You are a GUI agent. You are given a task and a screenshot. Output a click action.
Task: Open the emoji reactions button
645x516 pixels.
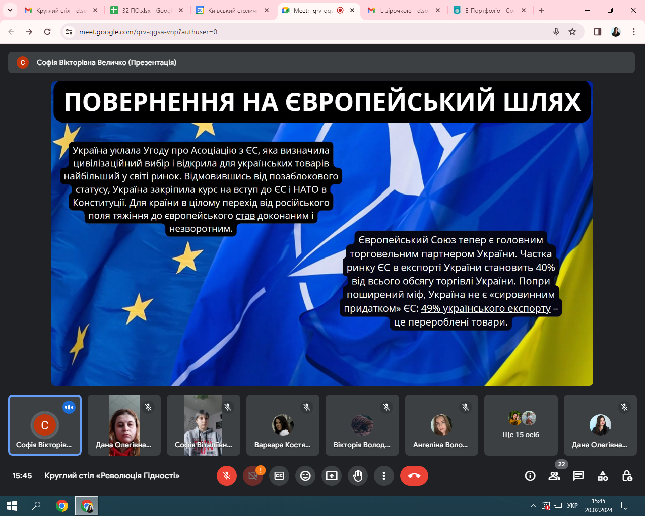pyautogui.click(x=305, y=476)
